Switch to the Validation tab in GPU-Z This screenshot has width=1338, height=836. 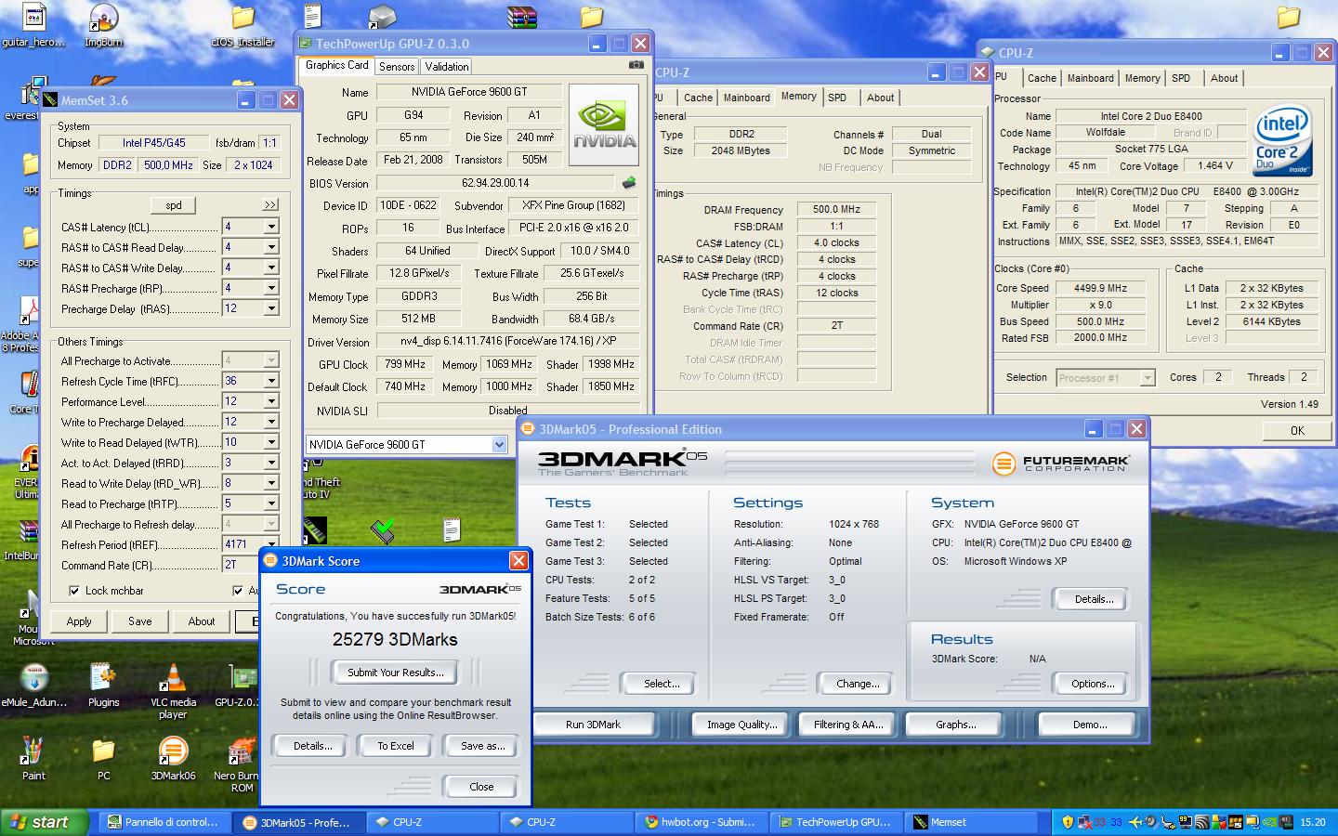pyautogui.click(x=447, y=67)
